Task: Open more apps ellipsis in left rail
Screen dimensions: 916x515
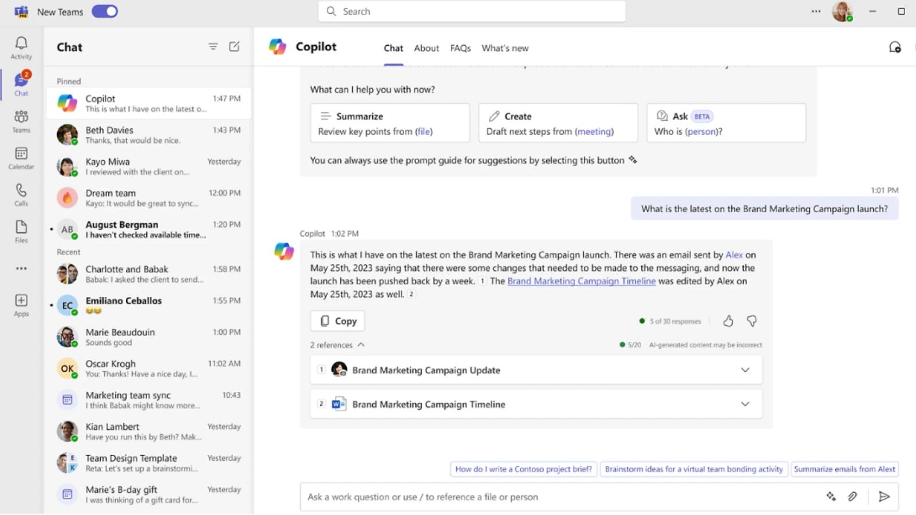Action: coord(21,268)
